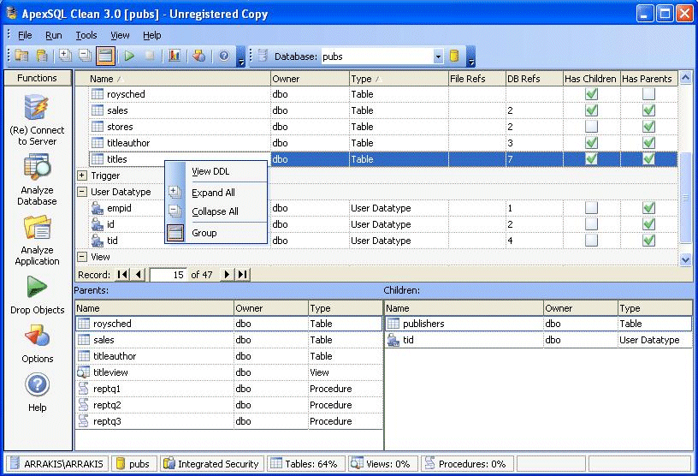
Task: Toggle Has Parents checkbox for id datatype
Action: (648, 224)
